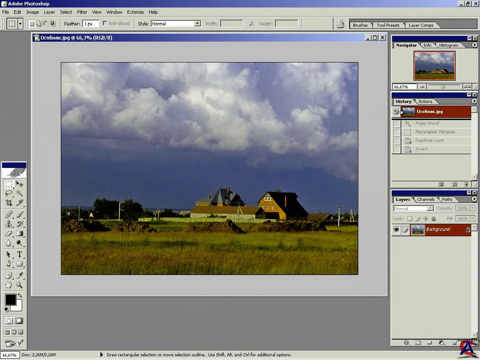The height and width of the screenshot is (360, 480).
Task: Pick the Lasso tool
Action: (x=9, y=193)
